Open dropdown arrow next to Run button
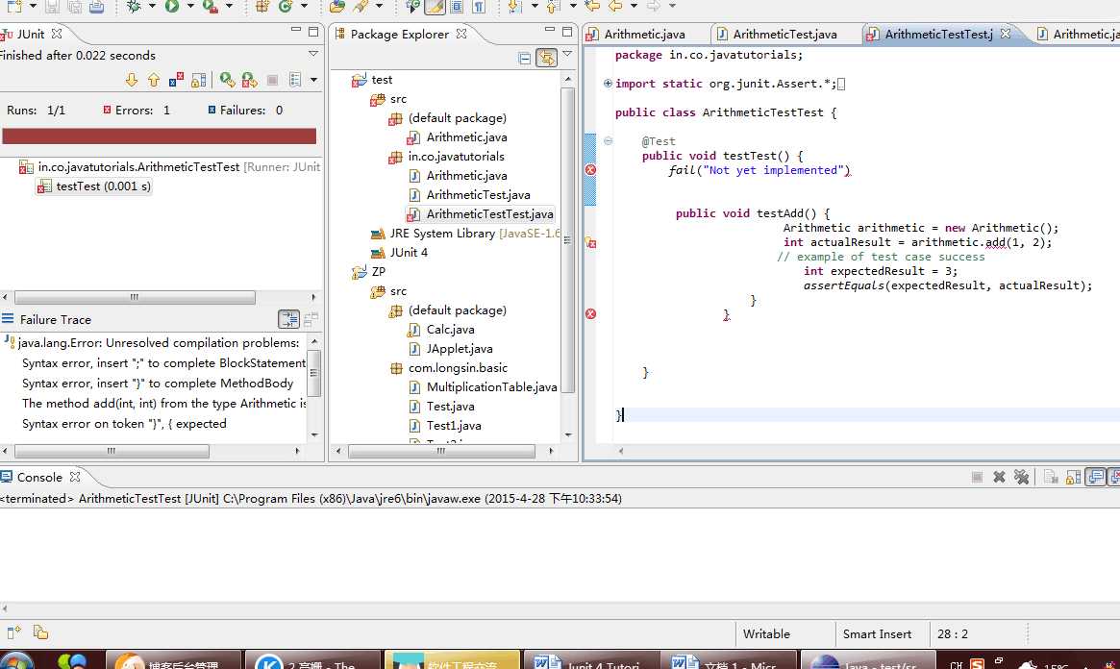The height and width of the screenshot is (669, 1120). click(190, 7)
